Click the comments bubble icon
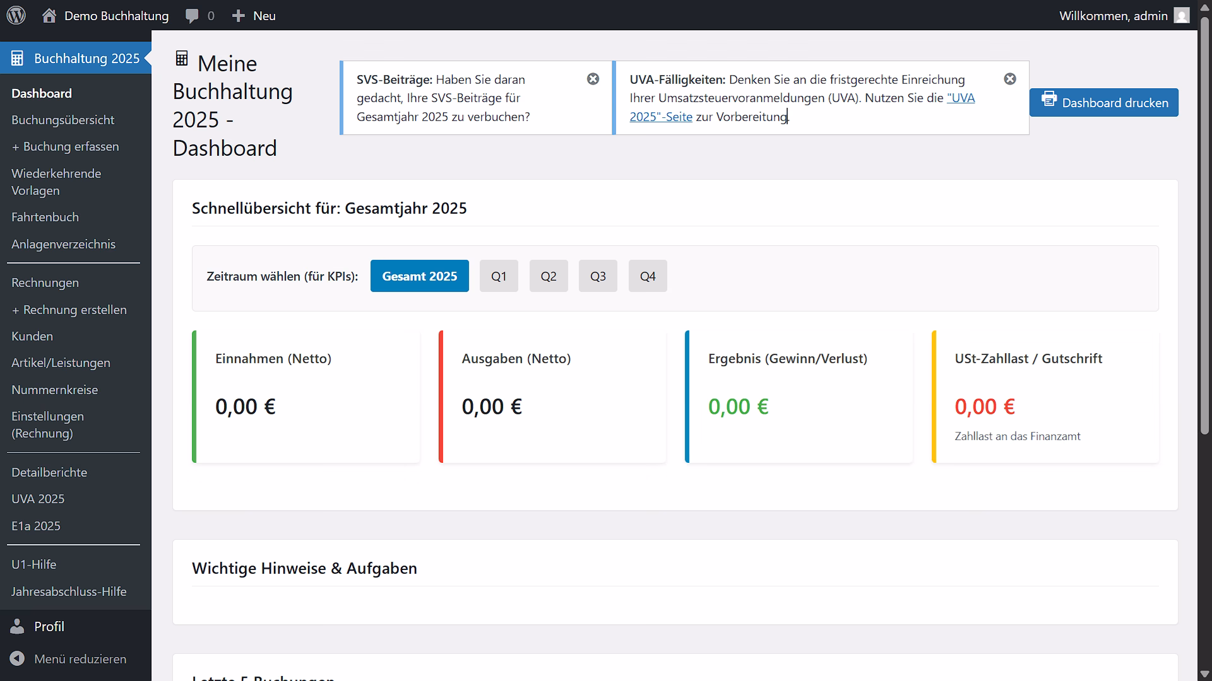Image resolution: width=1212 pixels, height=681 pixels. coord(192,16)
